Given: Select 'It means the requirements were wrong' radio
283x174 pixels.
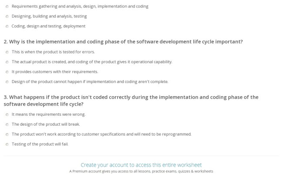Looking at the screenshot, I should (7, 114).
